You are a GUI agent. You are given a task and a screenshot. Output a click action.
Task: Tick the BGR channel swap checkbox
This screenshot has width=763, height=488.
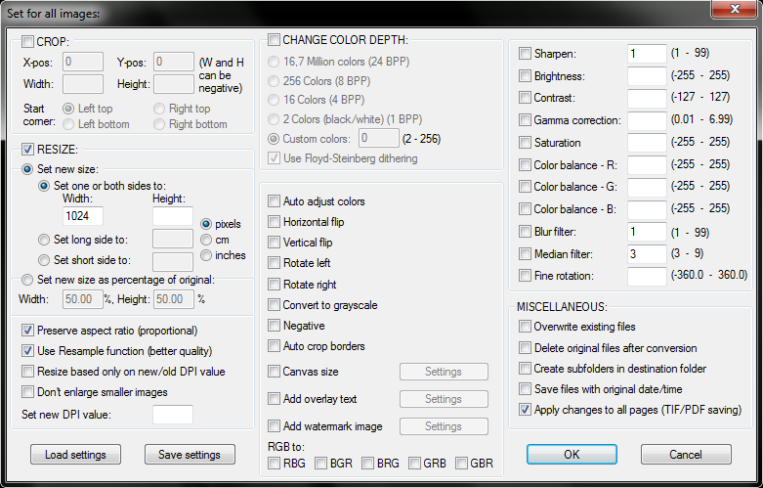[320, 464]
